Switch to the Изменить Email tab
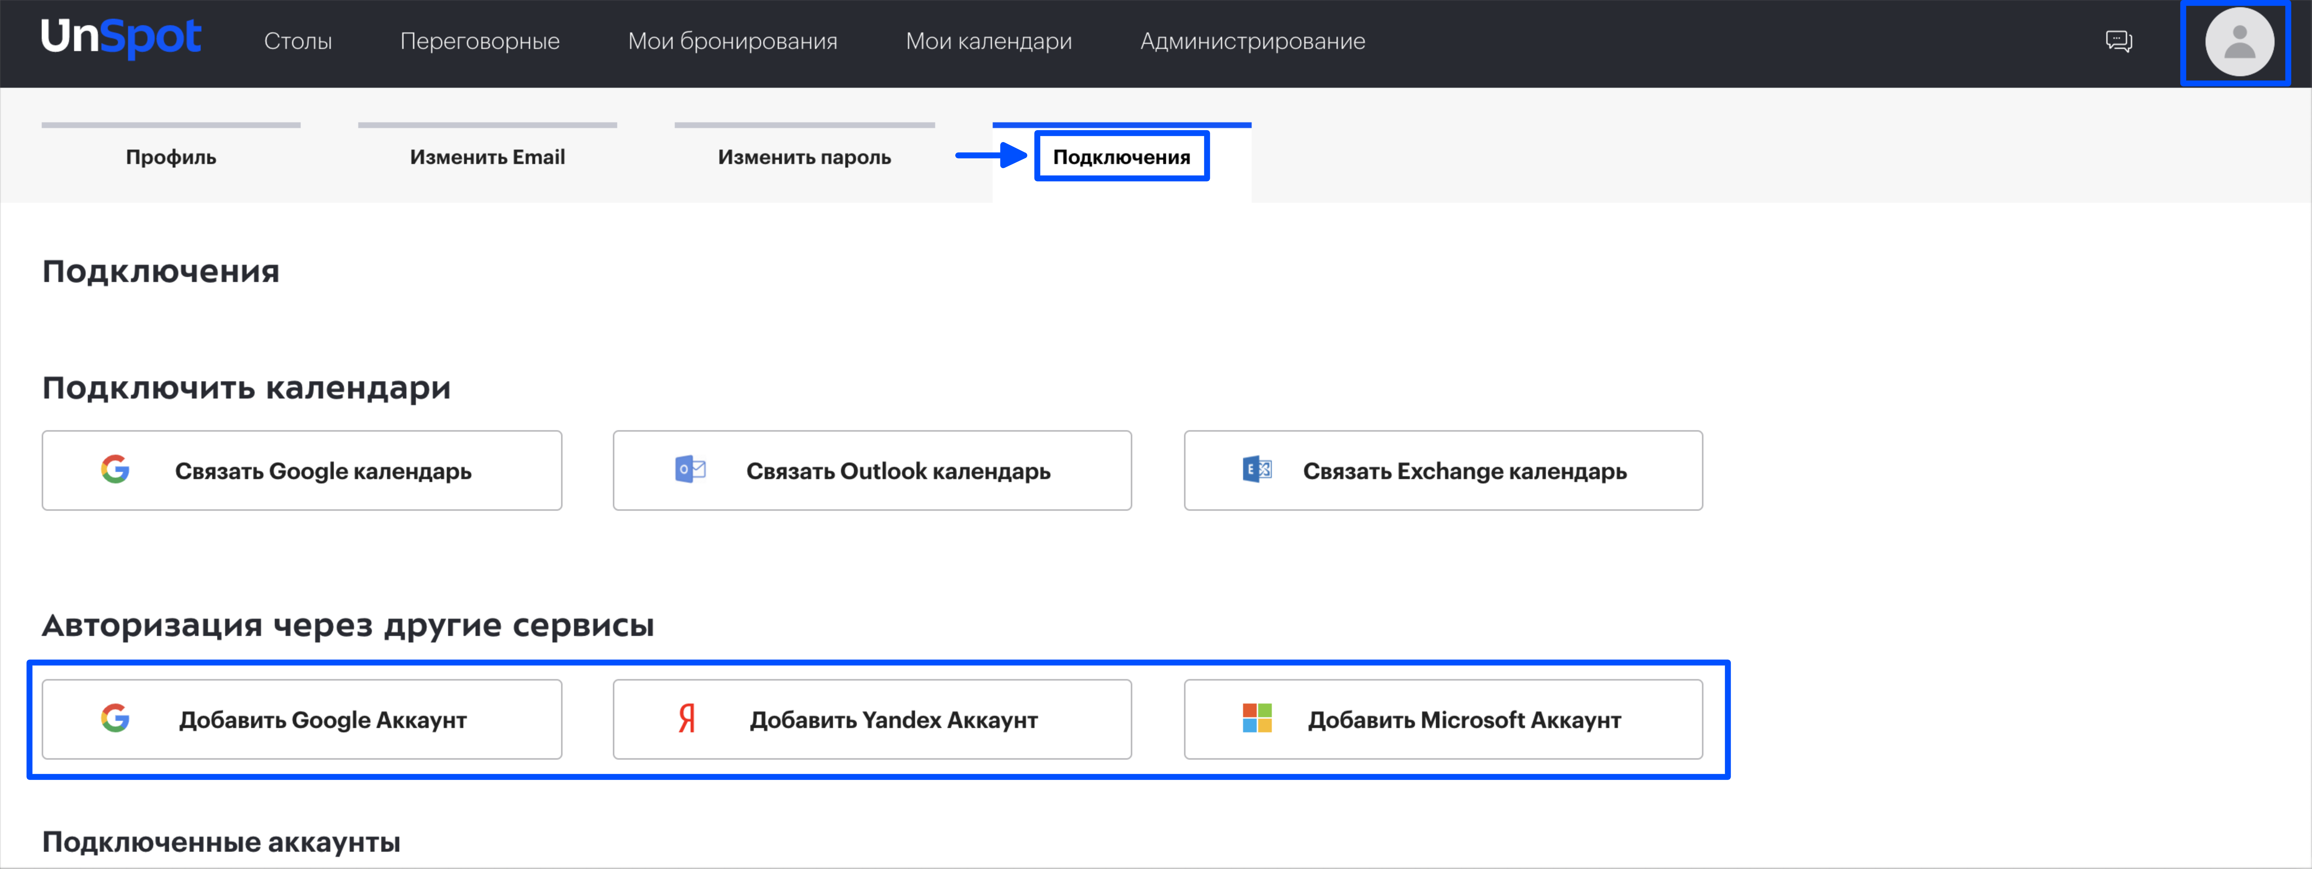 pyautogui.click(x=487, y=161)
